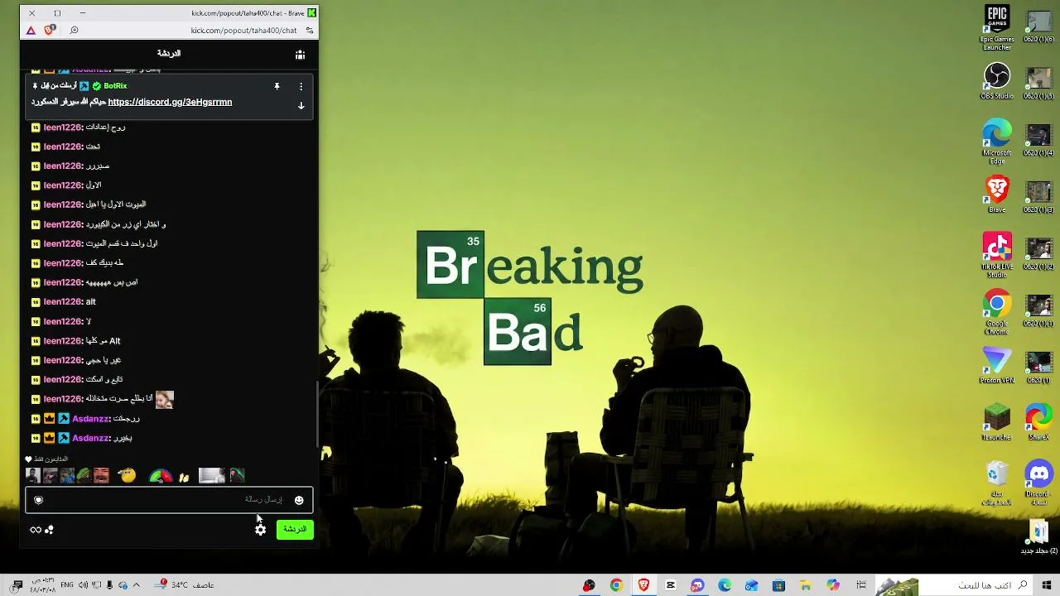Viewport: 1060px width, 596px height.
Task: Open Google Chrome desktop shortcut
Action: tap(997, 311)
